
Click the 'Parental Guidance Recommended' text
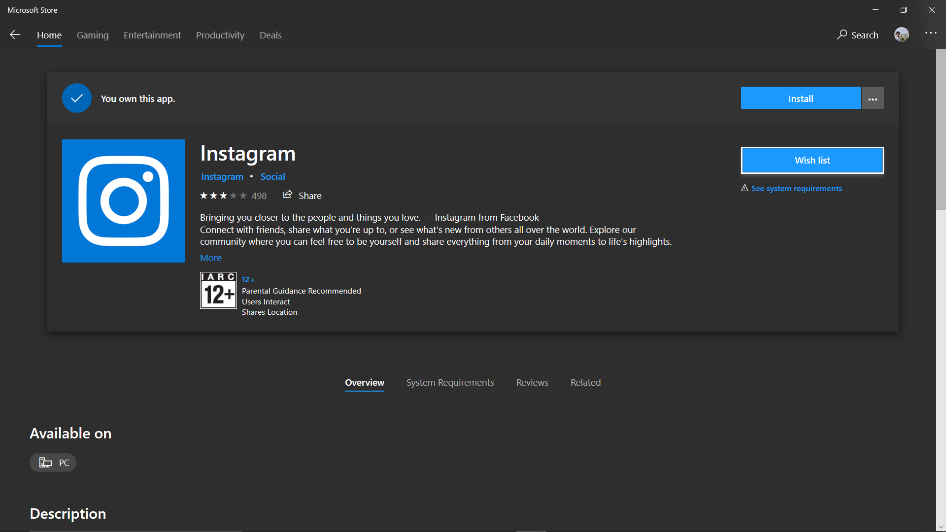click(x=302, y=291)
